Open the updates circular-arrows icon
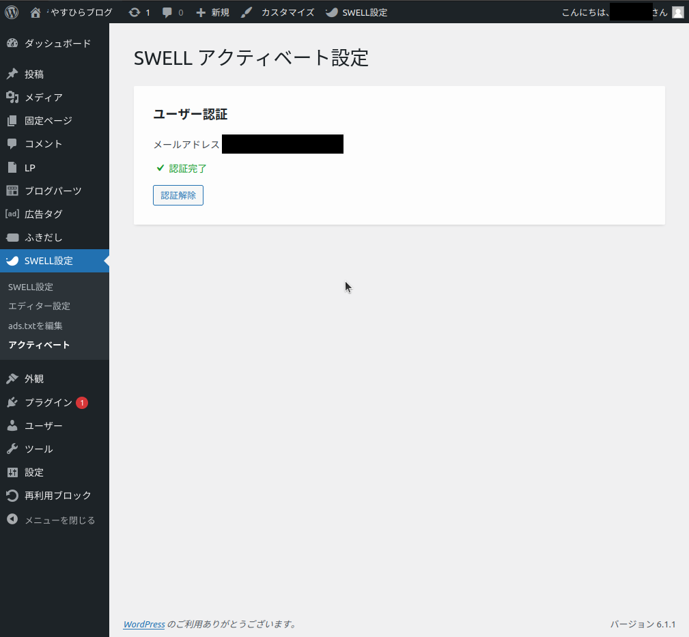689x637 pixels. 135,12
